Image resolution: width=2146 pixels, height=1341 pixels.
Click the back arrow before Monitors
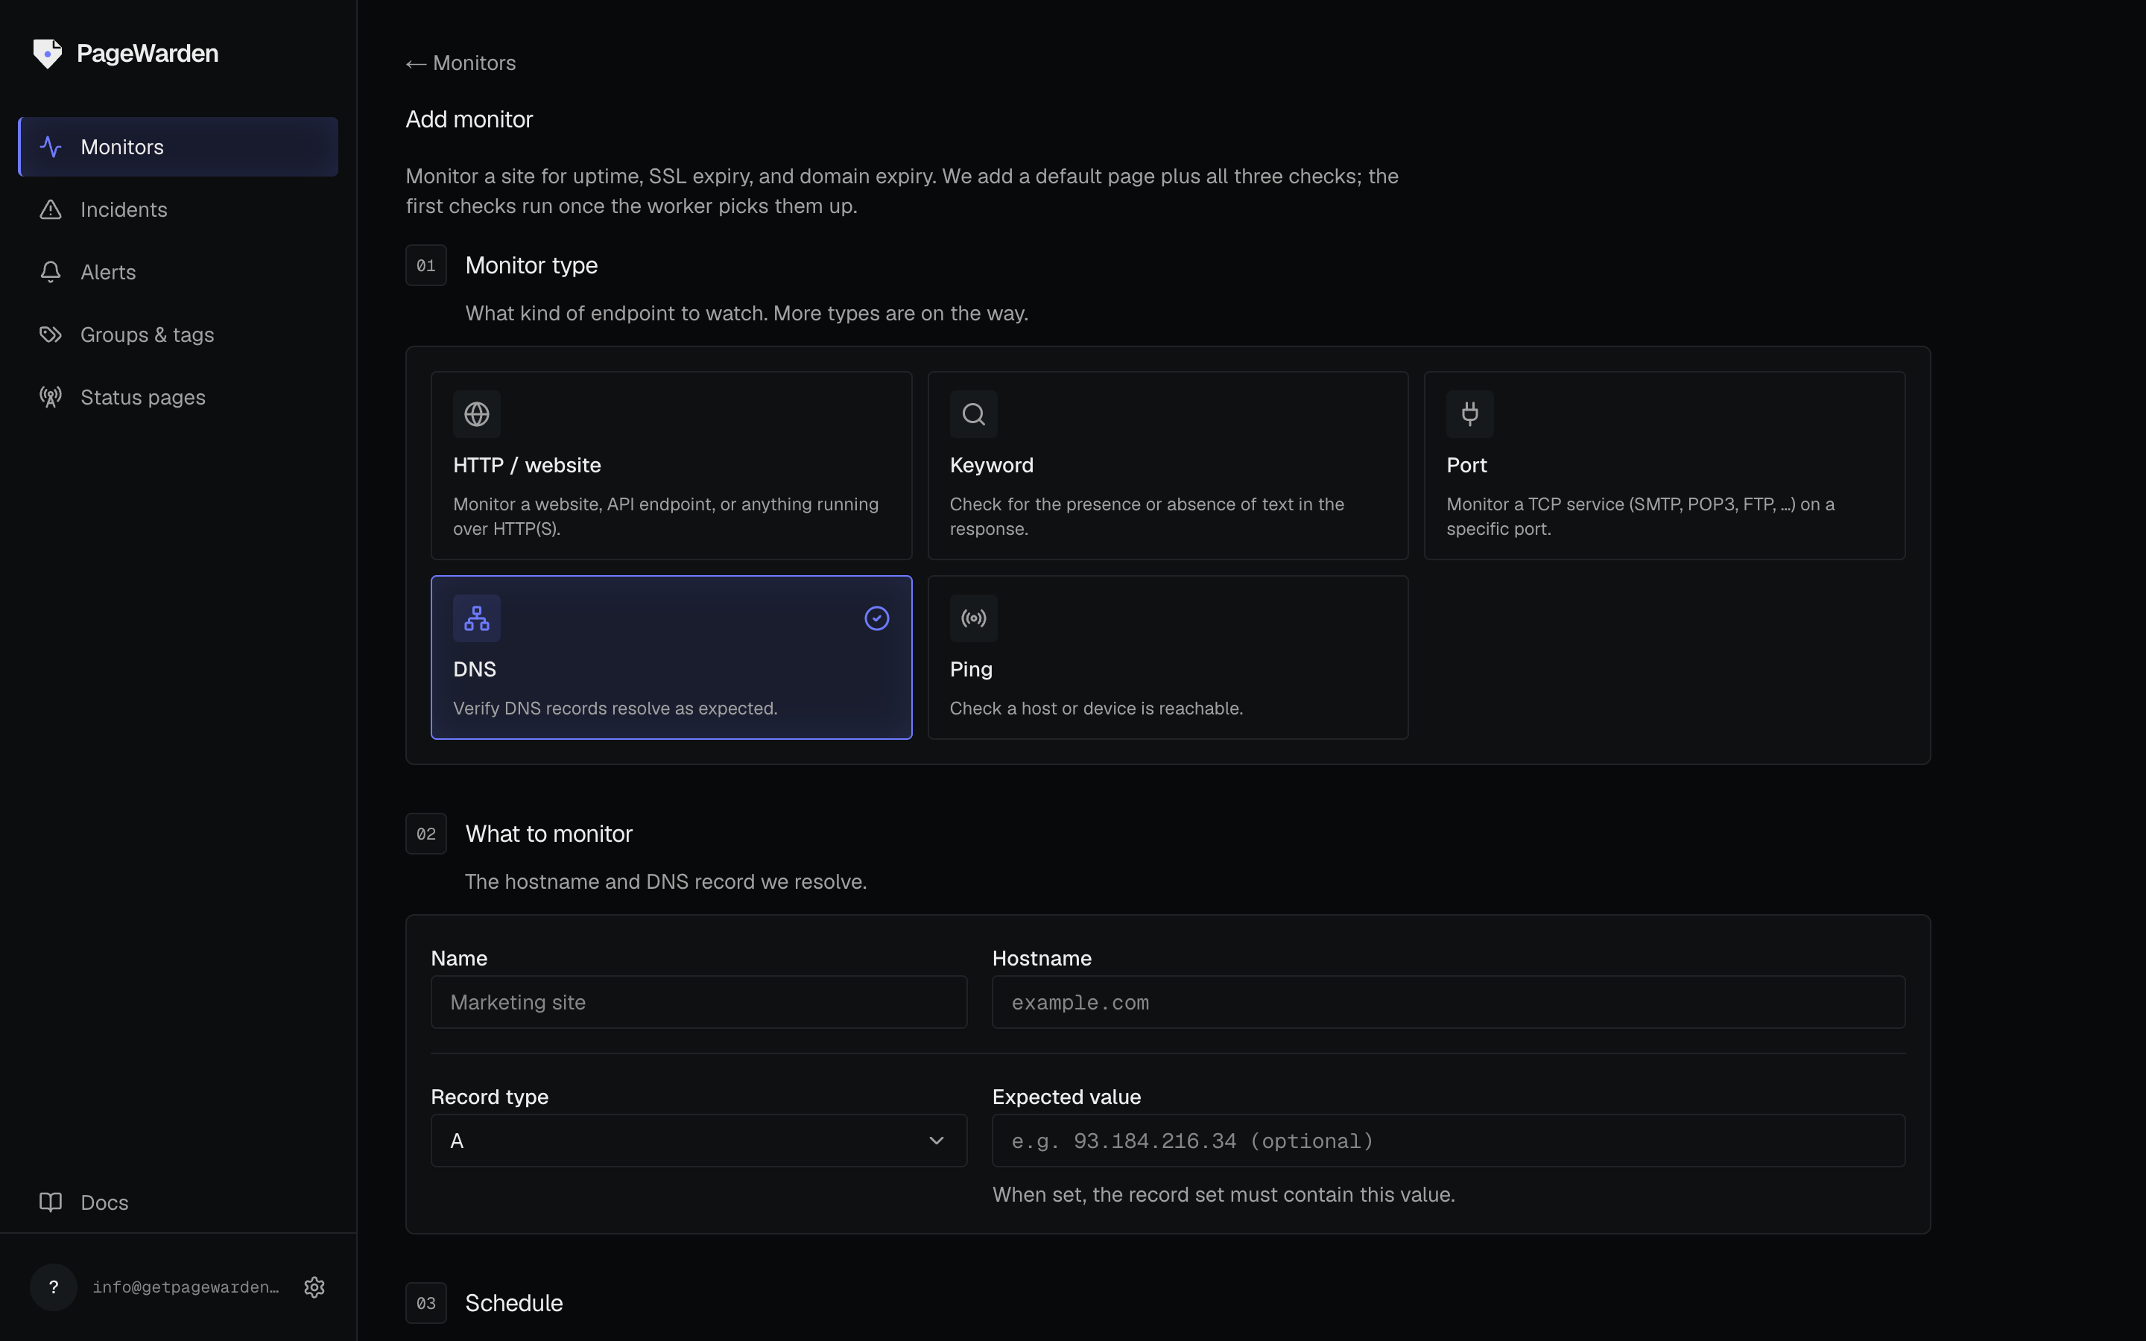416,63
